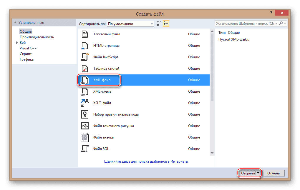300x190 pixels.
Task: Choose the Файл SQL template icon
Action: click(84, 149)
